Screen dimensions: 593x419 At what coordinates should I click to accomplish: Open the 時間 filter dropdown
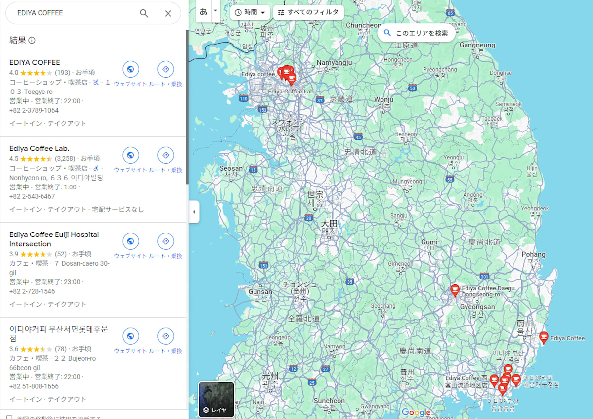pos(250,12)
